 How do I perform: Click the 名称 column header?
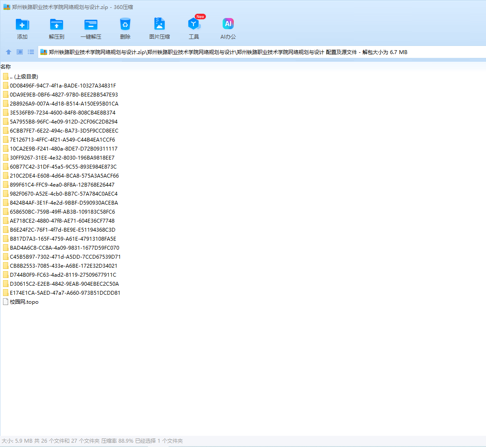click(x=6, y=66)
